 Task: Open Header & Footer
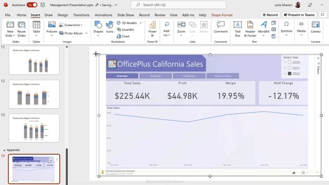(250, 29)
